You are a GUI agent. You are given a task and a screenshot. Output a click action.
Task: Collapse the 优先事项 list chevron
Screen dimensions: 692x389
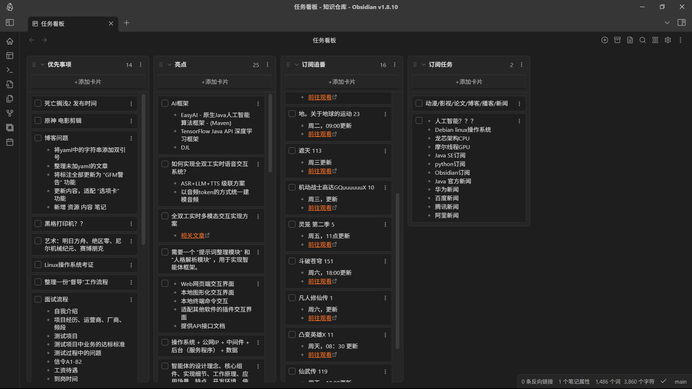(43, 65)
